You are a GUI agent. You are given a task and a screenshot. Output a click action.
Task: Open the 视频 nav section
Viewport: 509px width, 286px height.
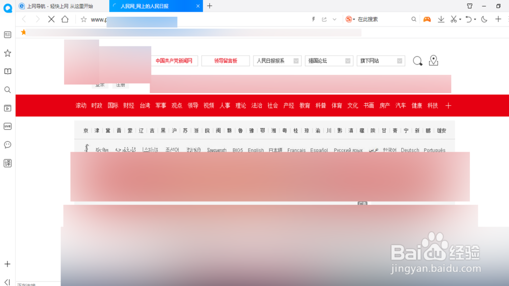(209, 105)
